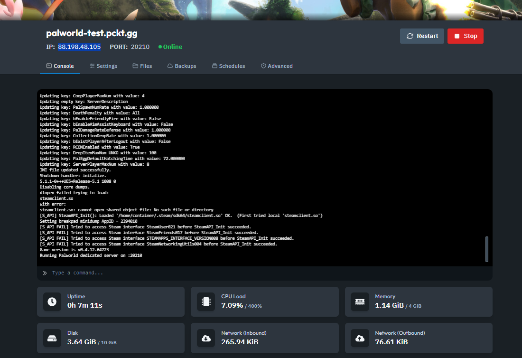Click the Memory RAM icon

pyautogui.click(x=360, y=301)
